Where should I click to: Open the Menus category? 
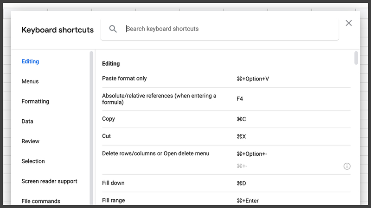[x=30, y=81]
